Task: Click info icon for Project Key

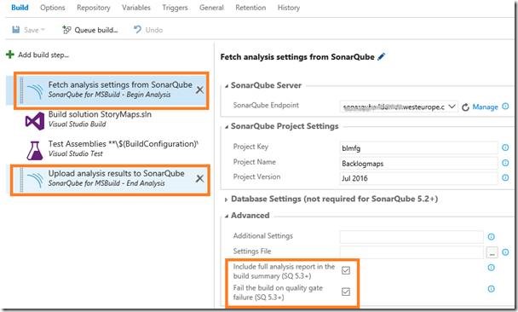Action: pos(505,147)
